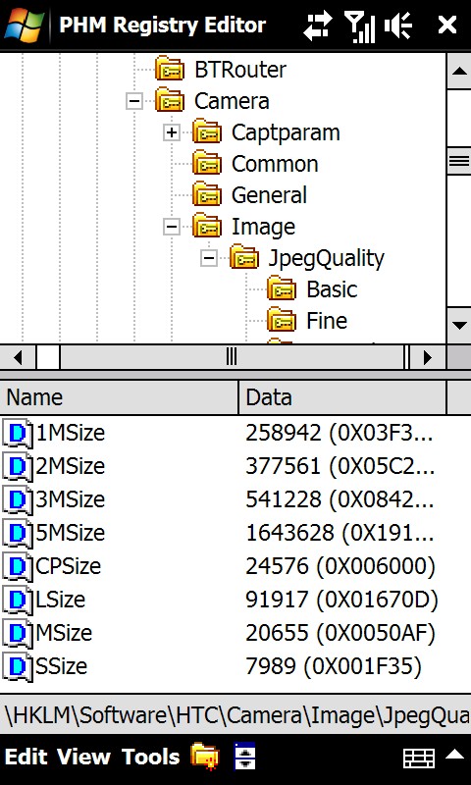Click the Data column header

342,397
